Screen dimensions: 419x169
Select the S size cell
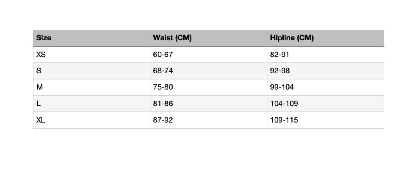tap(39, 71)
